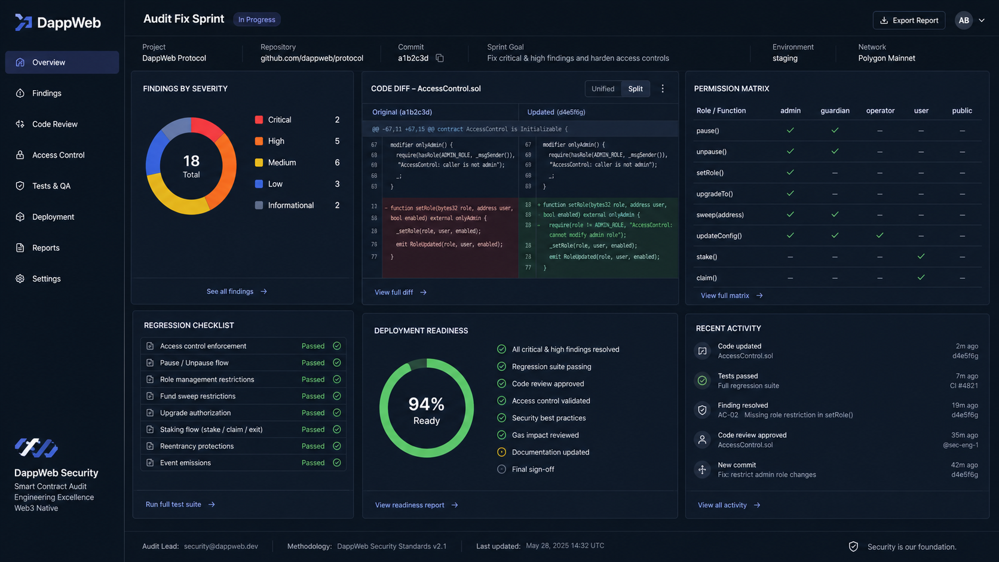The width and height of the screenshot is (999, 562).
Task: Open the View full diff link
Action: click(400, 293)
